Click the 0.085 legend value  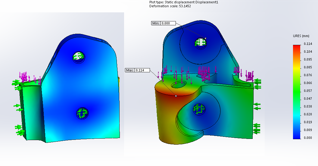coord(308,67)
